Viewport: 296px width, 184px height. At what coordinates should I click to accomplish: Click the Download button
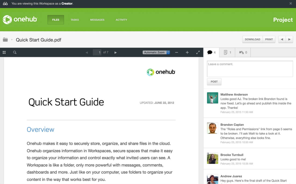point(252,39)
